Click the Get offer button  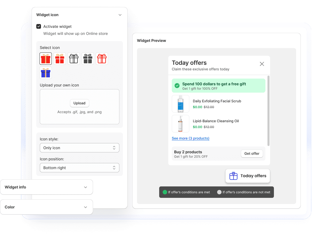(252, 154)
